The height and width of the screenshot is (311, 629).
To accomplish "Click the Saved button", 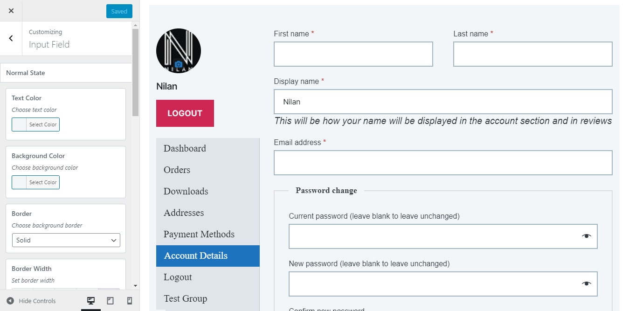I will [x=119, y=11].
